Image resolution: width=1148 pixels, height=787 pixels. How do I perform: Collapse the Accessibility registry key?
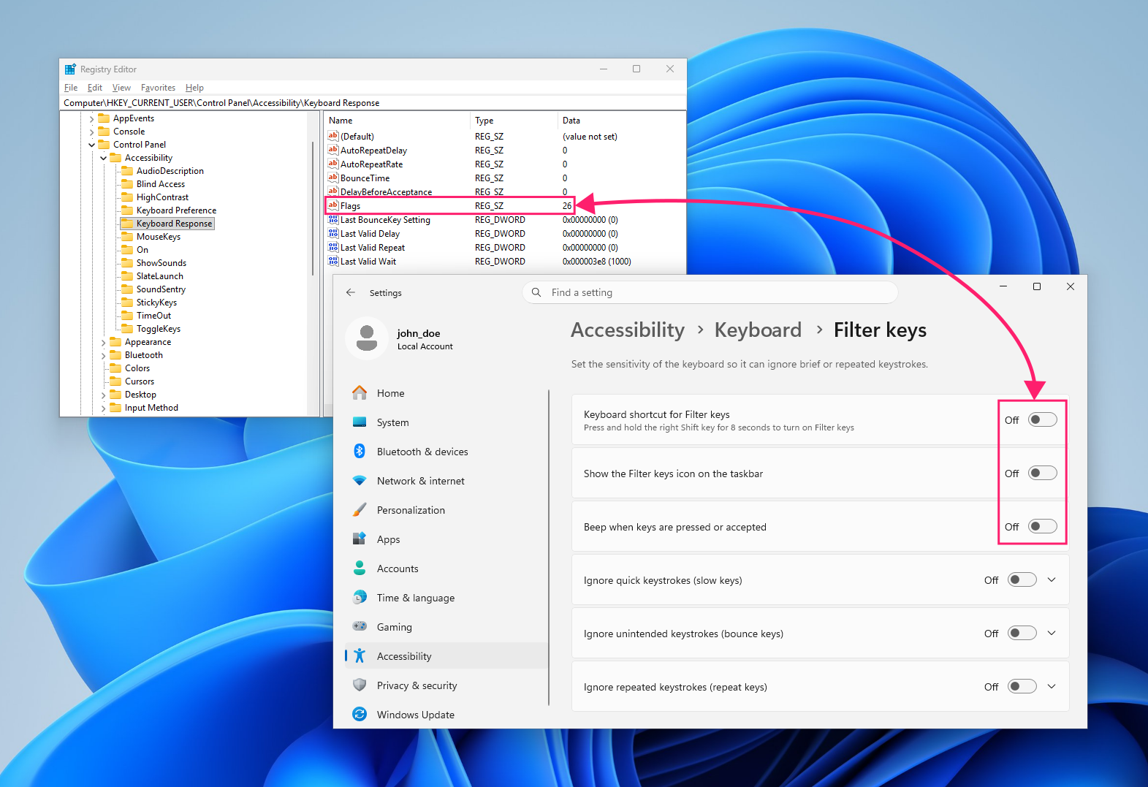click(104, 158)
